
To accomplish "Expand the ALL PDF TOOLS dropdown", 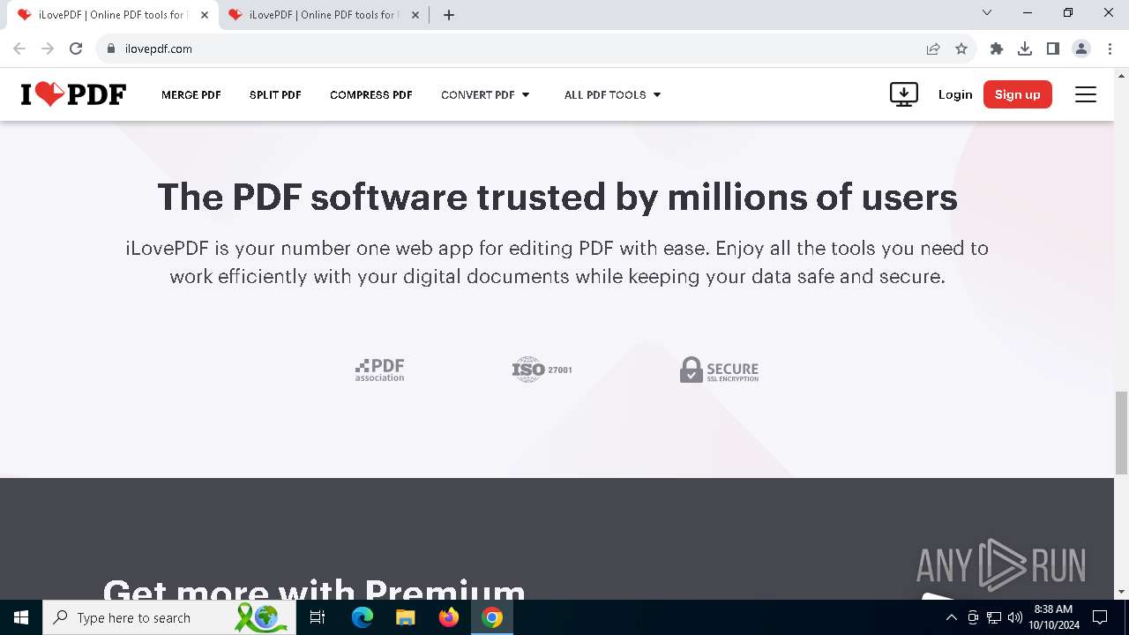I will [x=613, y=94].
